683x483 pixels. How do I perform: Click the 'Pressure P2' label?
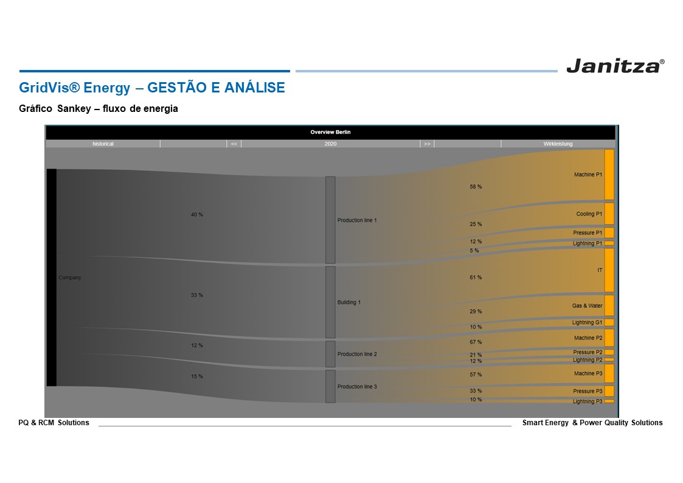tap(588, 352)
